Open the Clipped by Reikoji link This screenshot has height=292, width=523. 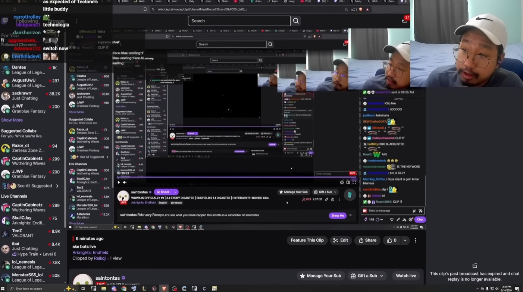click(100, 258)
